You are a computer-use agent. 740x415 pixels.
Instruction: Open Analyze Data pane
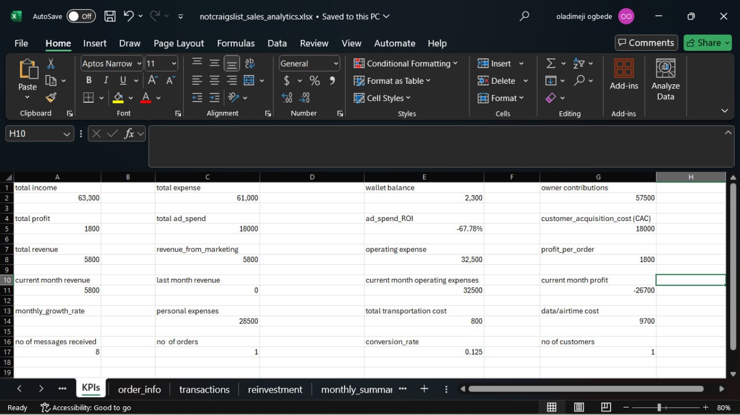665,80
